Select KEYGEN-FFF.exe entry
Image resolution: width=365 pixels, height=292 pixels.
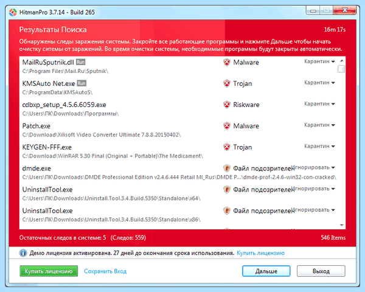(x=47, y=147)
